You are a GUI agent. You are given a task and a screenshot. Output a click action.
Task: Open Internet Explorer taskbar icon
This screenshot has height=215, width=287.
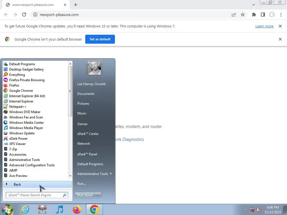pos(25,209)
